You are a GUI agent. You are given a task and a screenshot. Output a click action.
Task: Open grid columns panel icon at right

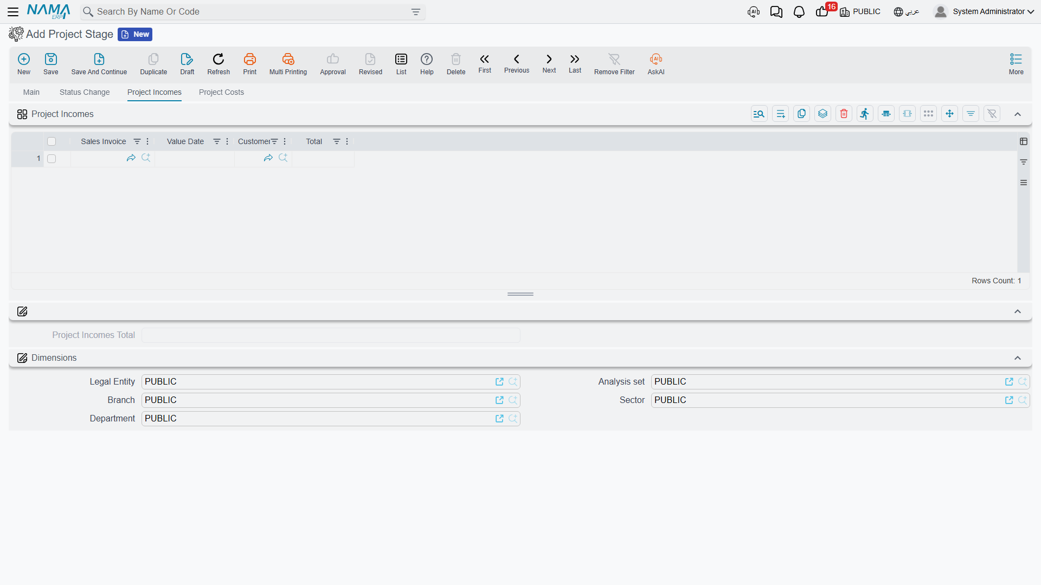[x=1024, y=141]
